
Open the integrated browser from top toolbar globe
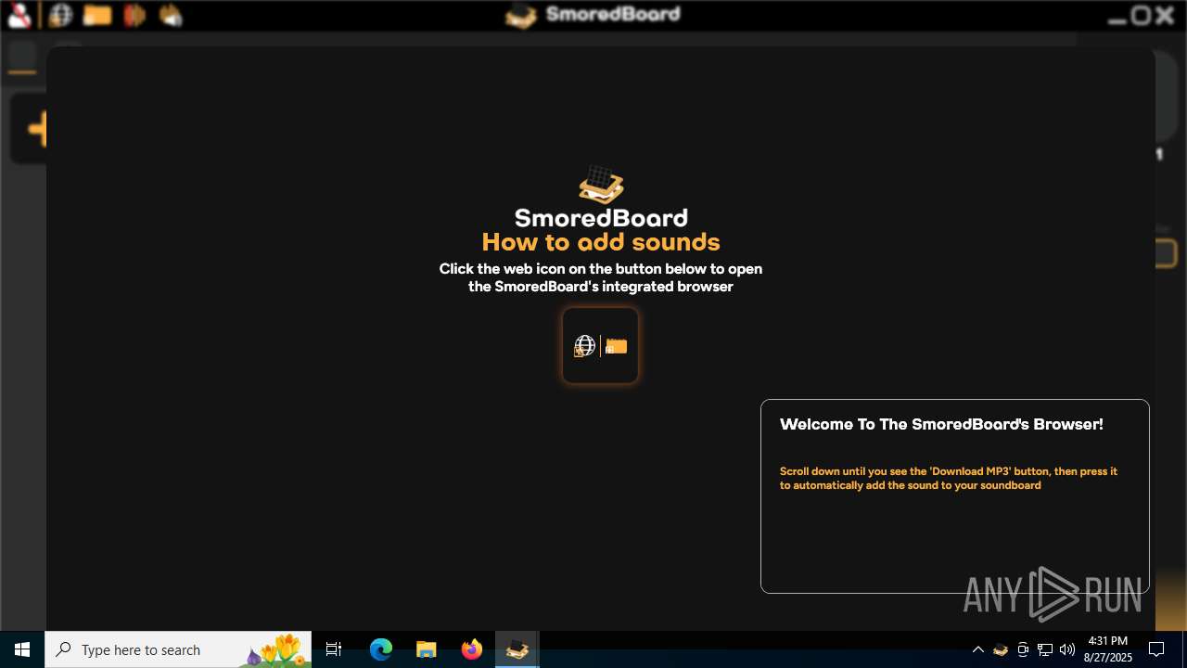pos(60,15)
